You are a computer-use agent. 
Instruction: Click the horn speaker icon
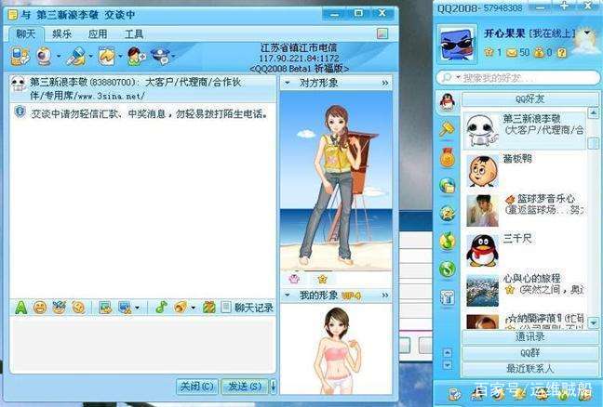point(181,308)
